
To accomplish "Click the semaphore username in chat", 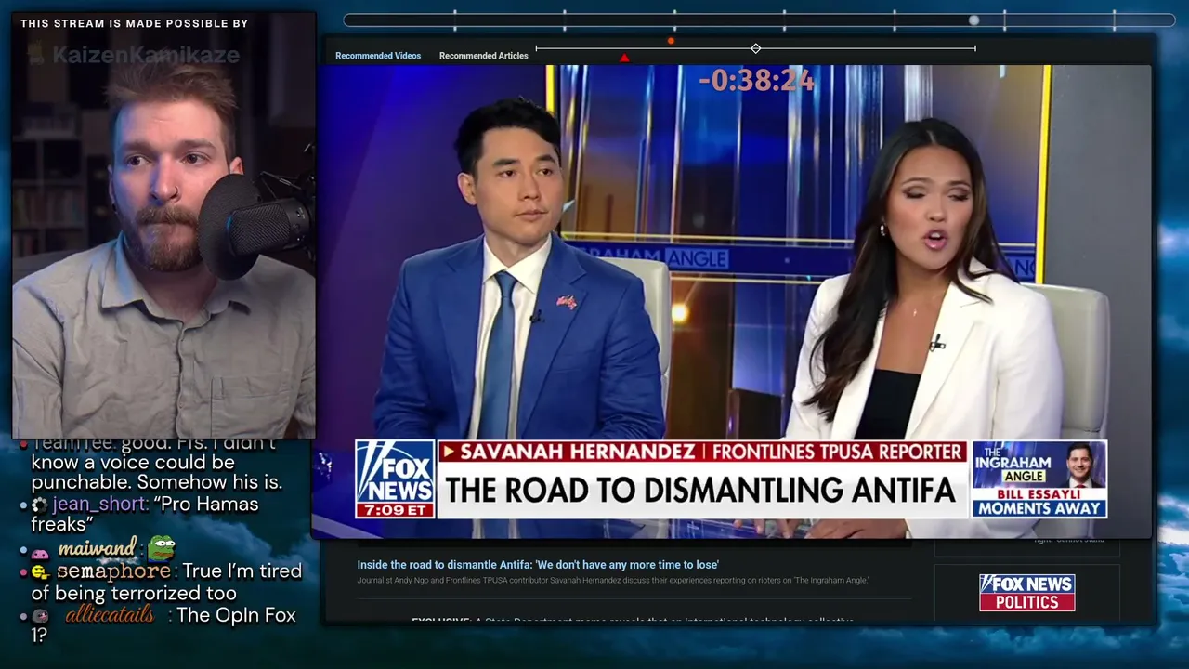I will pos(113,571).
